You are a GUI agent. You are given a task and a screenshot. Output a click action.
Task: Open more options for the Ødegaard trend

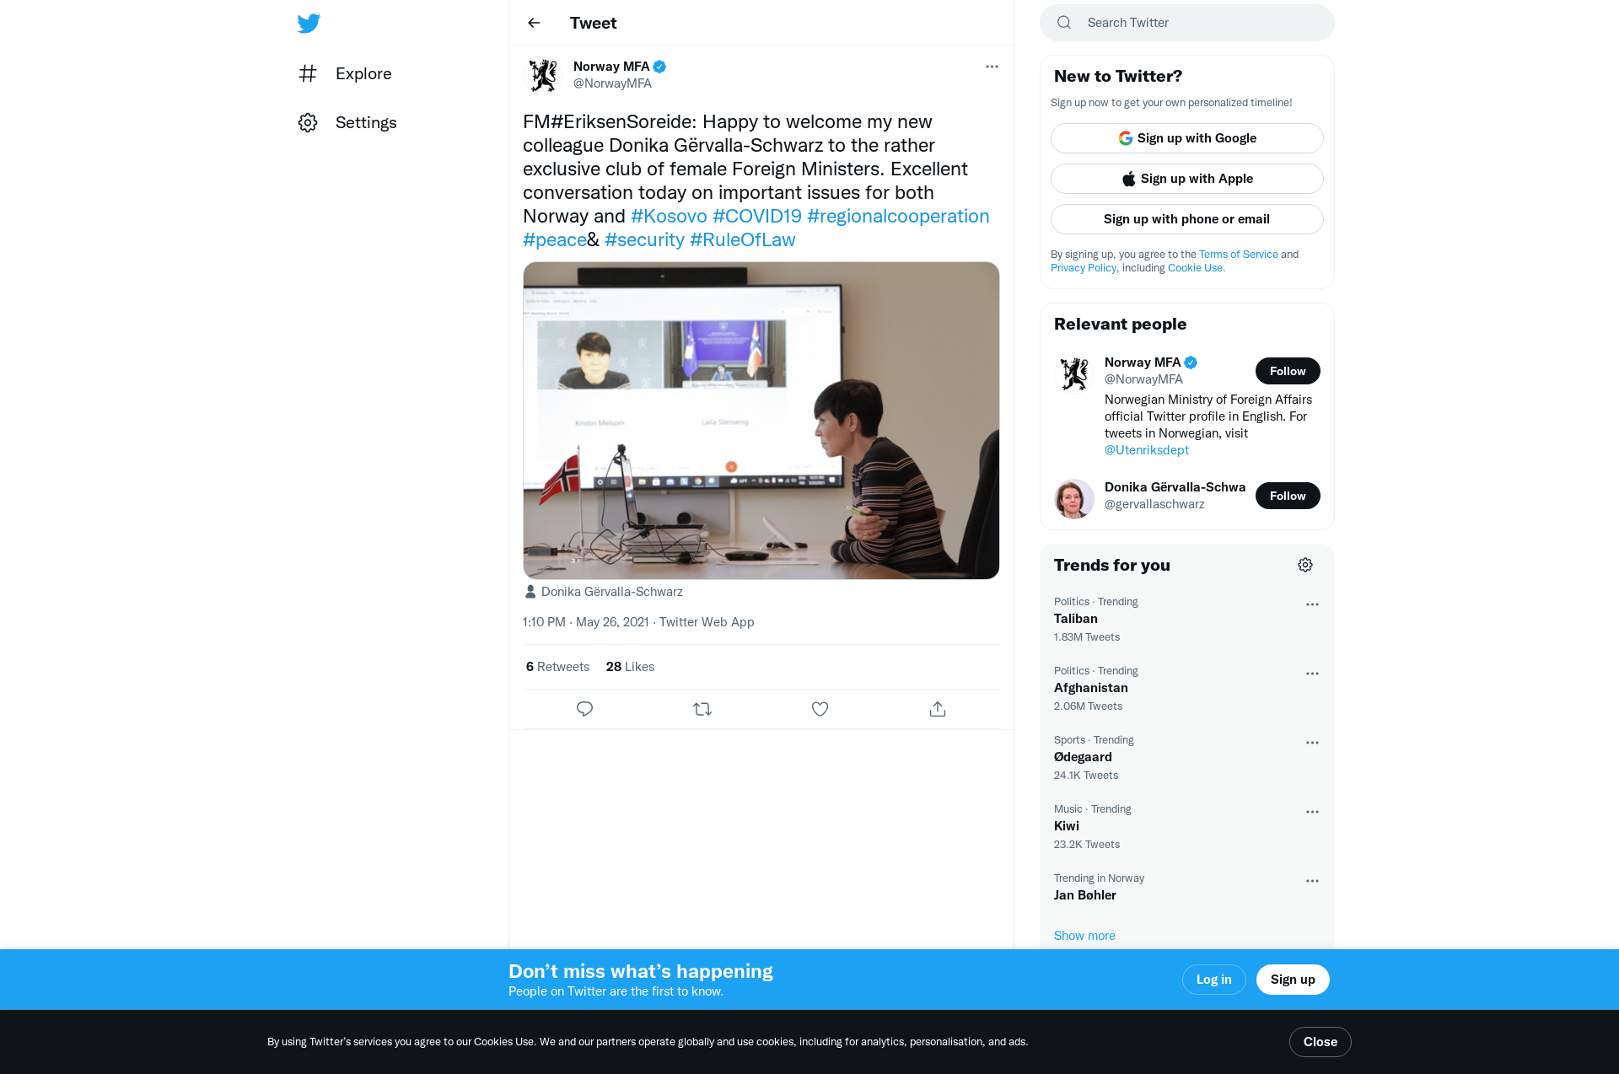(x=1312, y=743)
